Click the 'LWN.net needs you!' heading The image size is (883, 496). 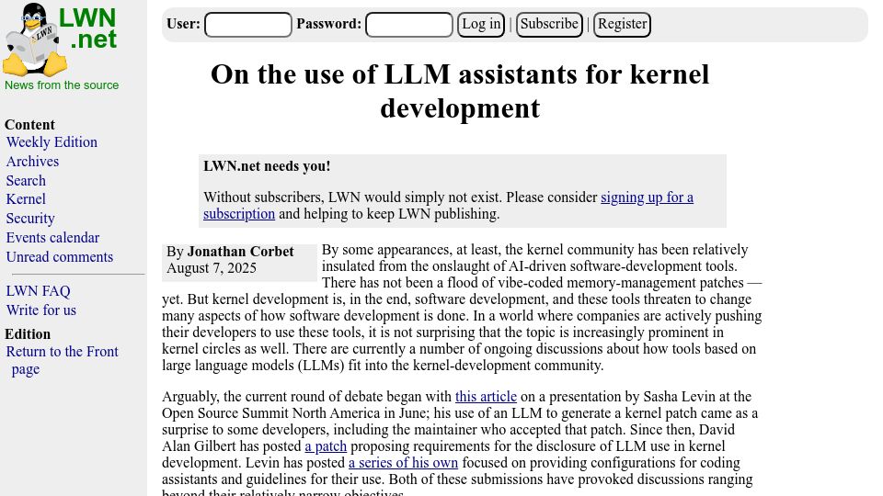click(267, 166)
